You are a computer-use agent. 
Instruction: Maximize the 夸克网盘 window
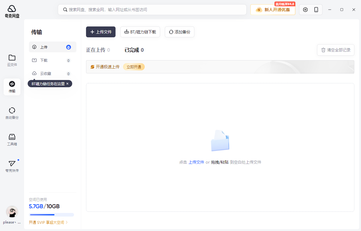[x=342, y=10]
